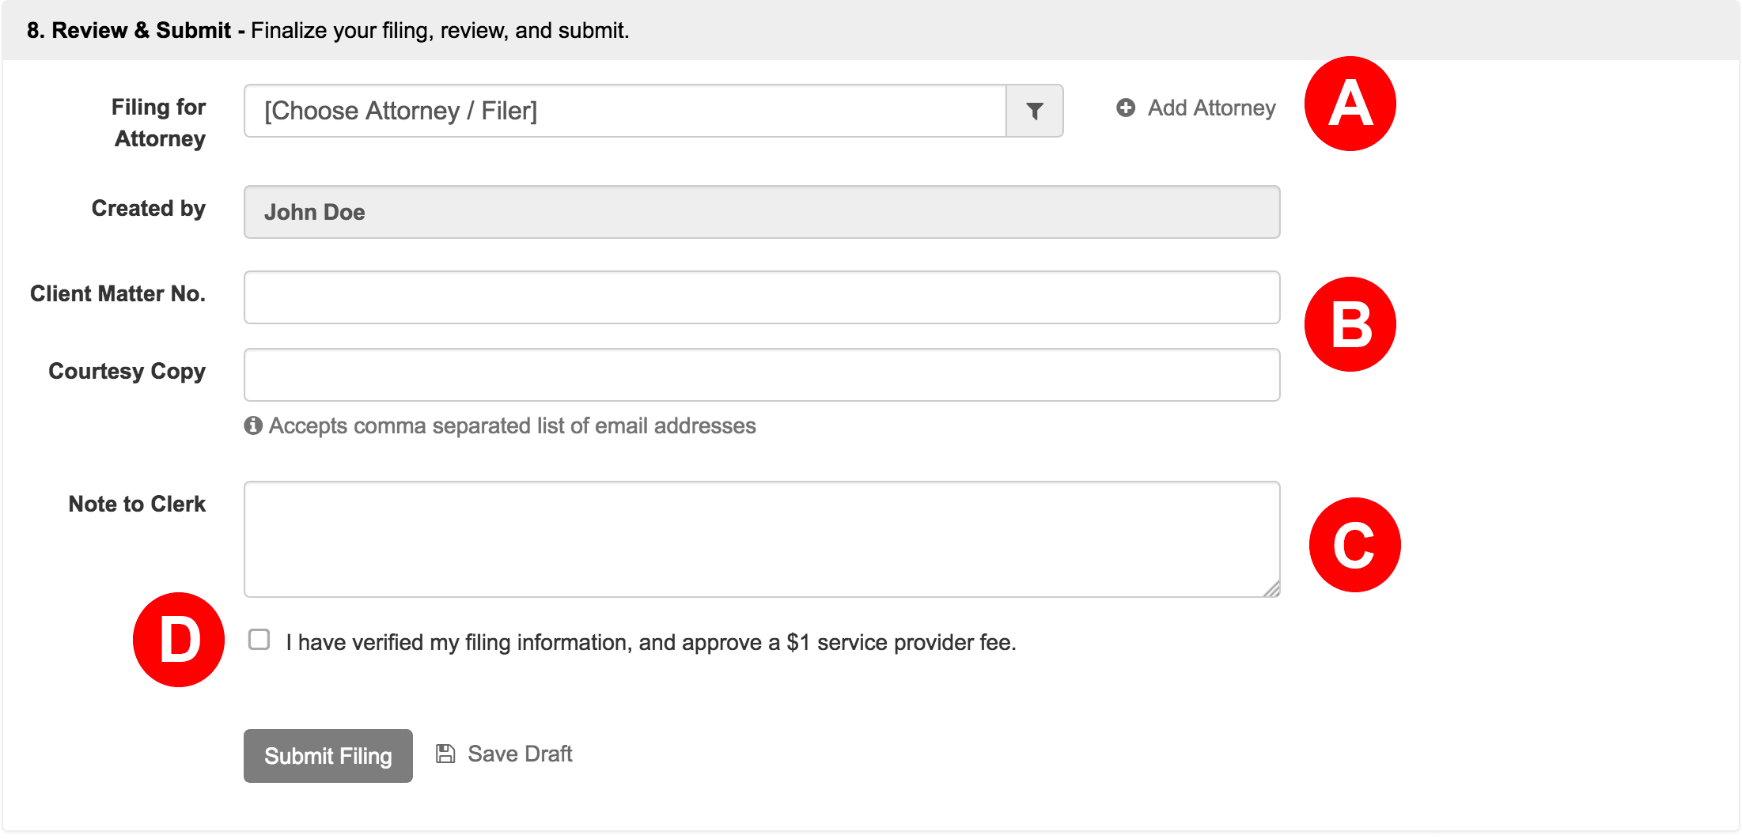Click the filter funnel icon beside attorney dropdown

(x=1034, y=111)
